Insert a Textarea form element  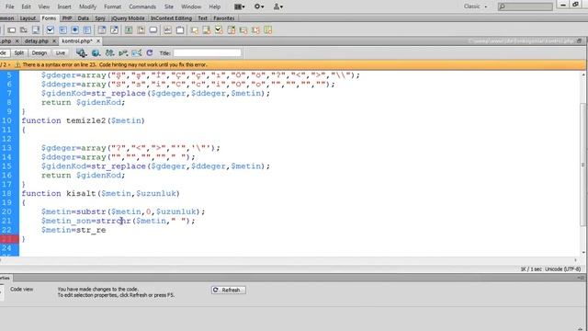click(x=36, y=30)
